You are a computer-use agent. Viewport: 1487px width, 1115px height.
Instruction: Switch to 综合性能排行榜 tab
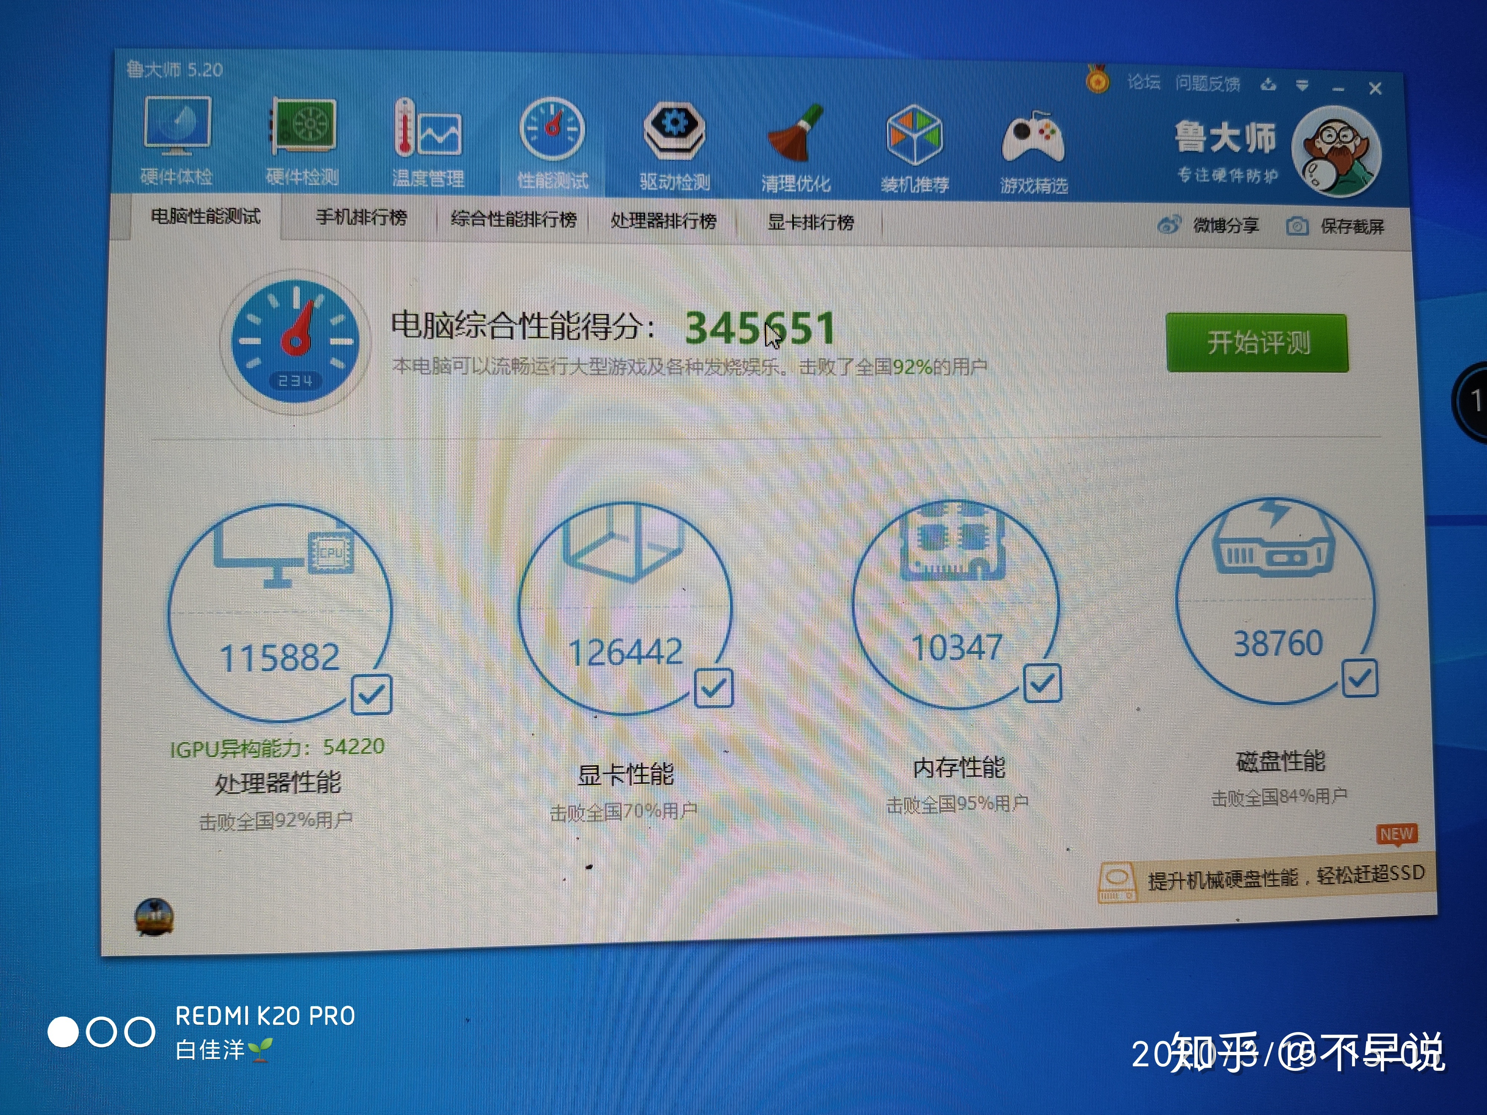514,219
